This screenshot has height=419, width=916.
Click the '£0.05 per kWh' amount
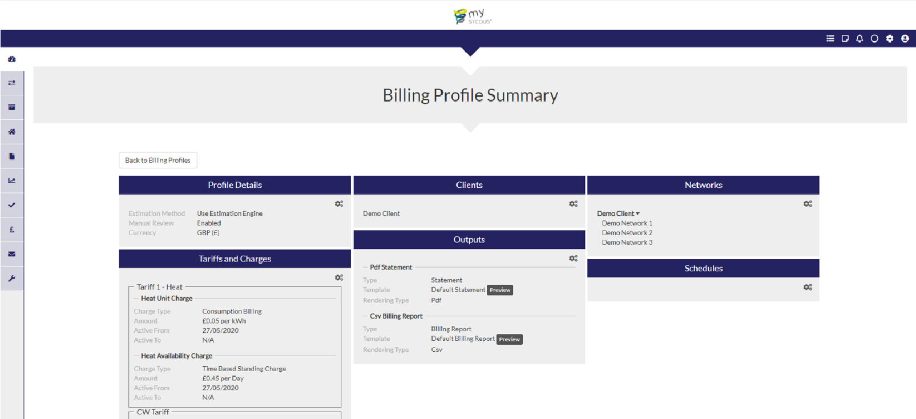[224, 321]
